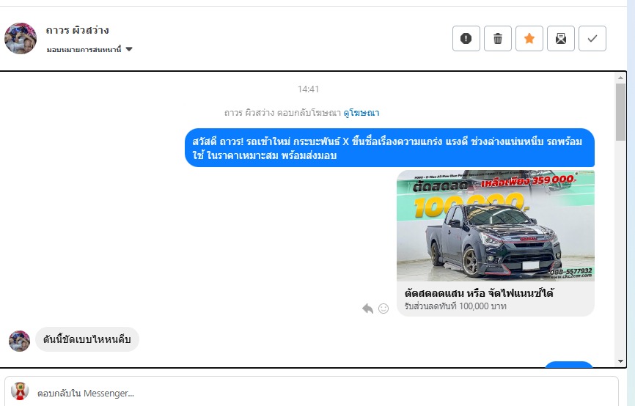Open the emoji reaction smiley icon

383,309
